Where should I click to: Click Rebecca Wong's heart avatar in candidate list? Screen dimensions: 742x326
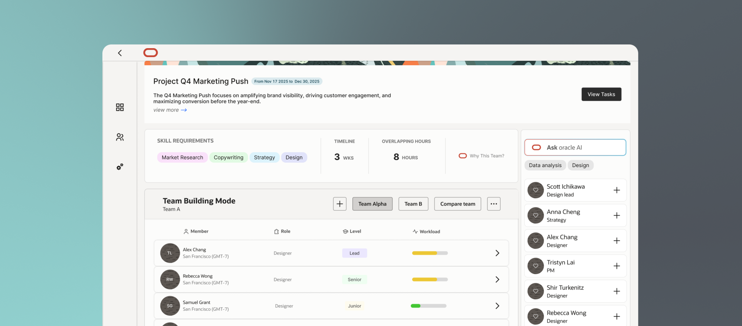536,316
